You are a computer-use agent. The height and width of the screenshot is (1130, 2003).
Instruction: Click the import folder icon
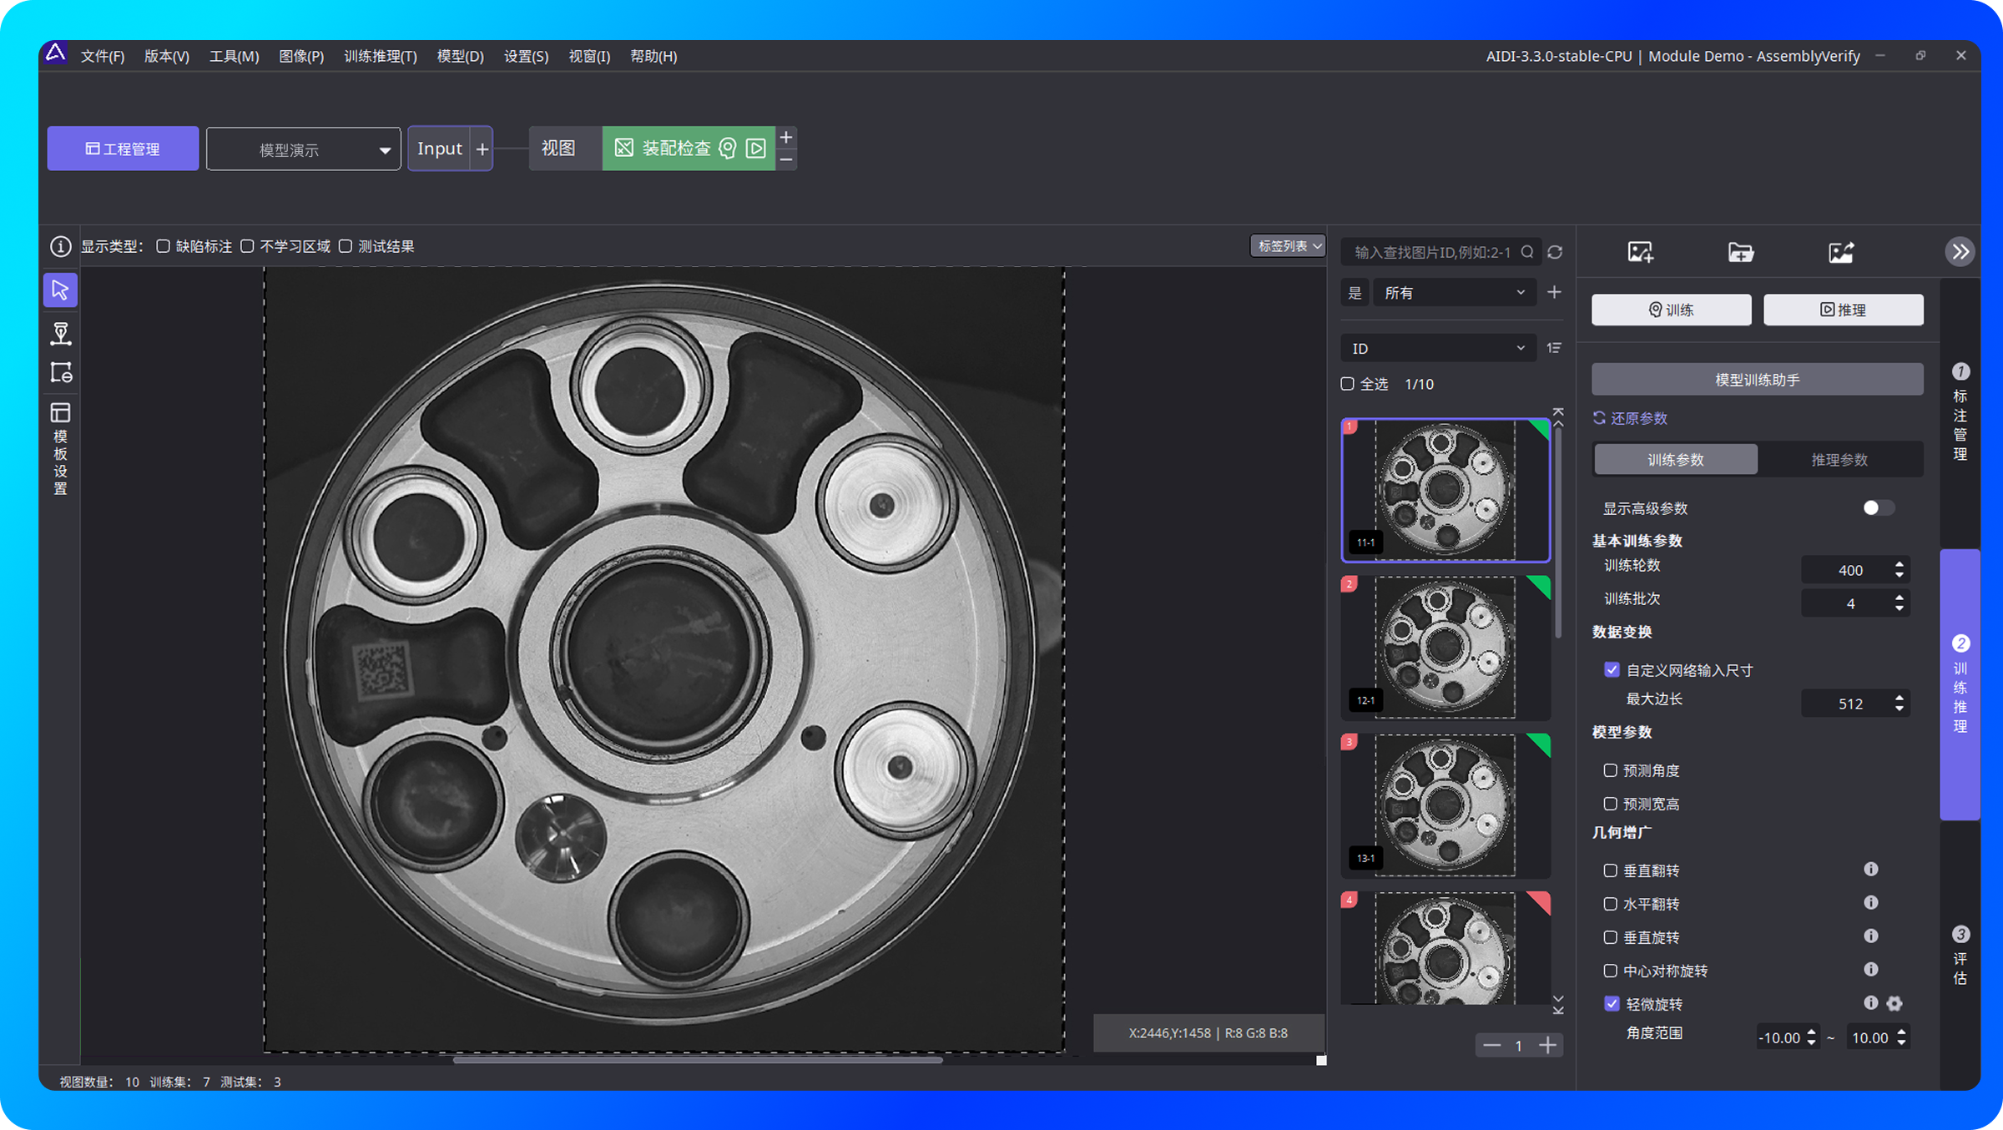click(1740, 252)
